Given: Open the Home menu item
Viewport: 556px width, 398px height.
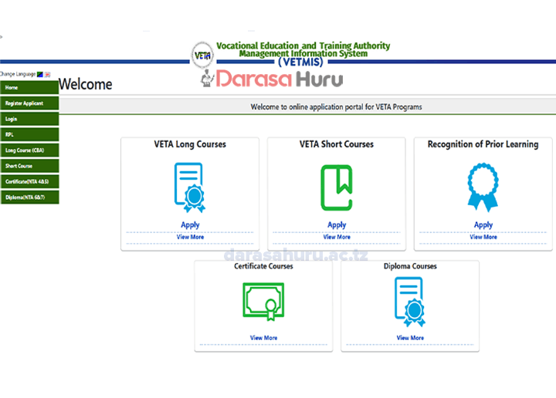Looking at the screenshot, I should (x=29, y=87).
